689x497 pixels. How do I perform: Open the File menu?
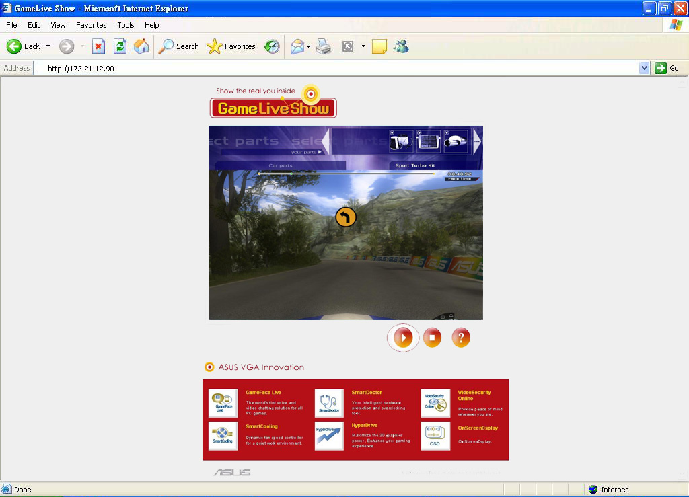(x=11, y=25)
